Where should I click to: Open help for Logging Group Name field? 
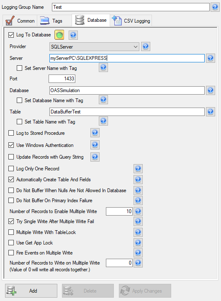[x=215, y=7]
